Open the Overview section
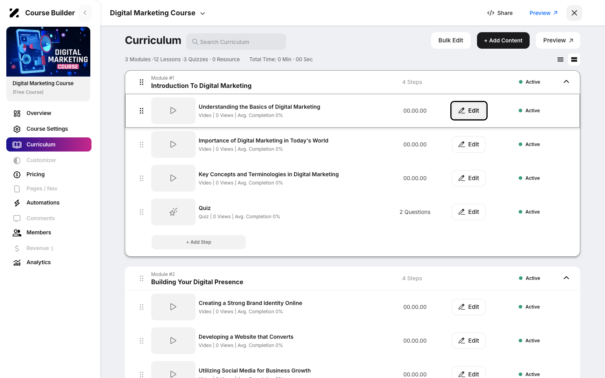 pyautogui.click(x=39, y=113)
